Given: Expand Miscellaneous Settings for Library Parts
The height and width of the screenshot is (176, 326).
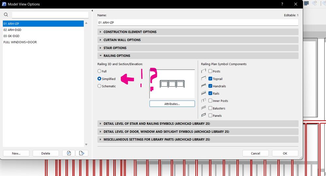Looking at the screenshot, I should [x=198, y=139].
